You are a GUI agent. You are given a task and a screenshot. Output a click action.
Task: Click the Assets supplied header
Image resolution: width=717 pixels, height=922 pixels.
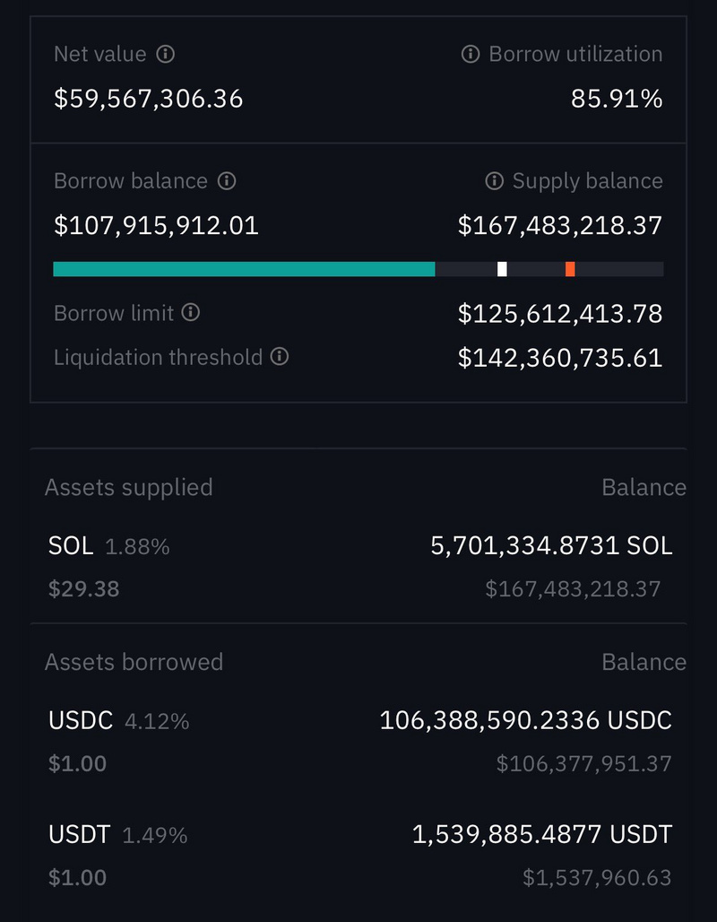click(x=129, y=488)
